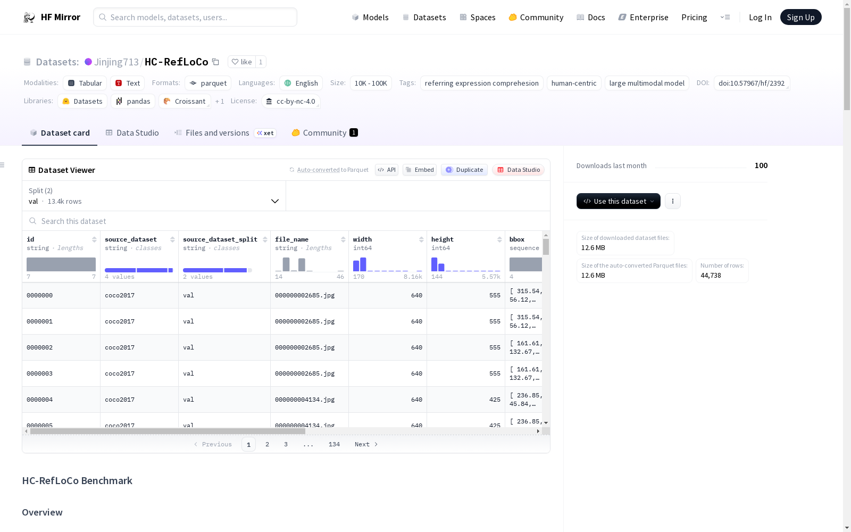The height and width of the screenshot is (532, 851).
Task: Click the Duplicate button
Action: (464, 170)
